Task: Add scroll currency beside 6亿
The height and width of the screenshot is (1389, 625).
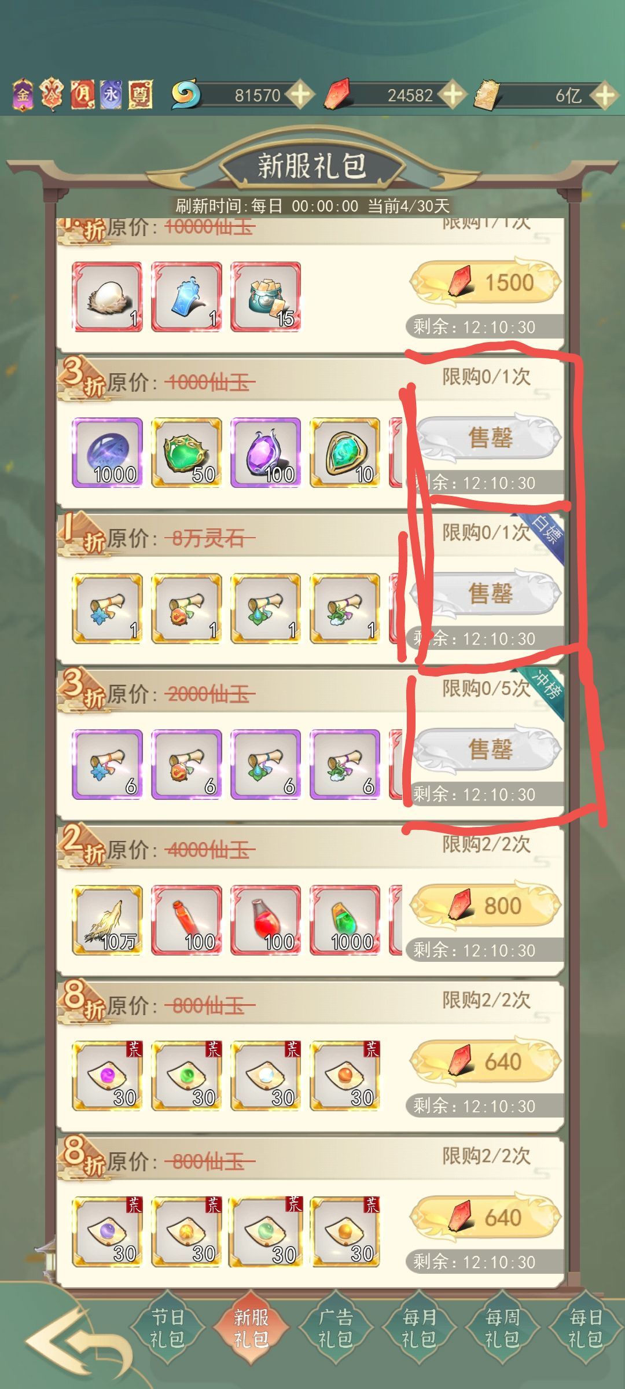Action: [605, 94]
